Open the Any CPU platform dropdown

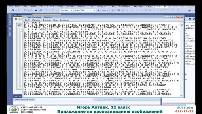click(x=85, y=10)
